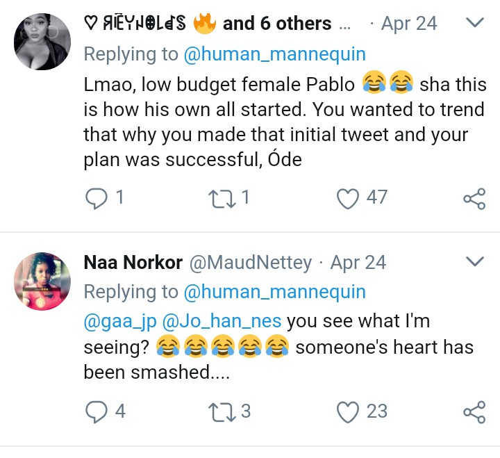500x458 pixels.
Task: Open Naa Norkor's profile picture
Action: 42,281
